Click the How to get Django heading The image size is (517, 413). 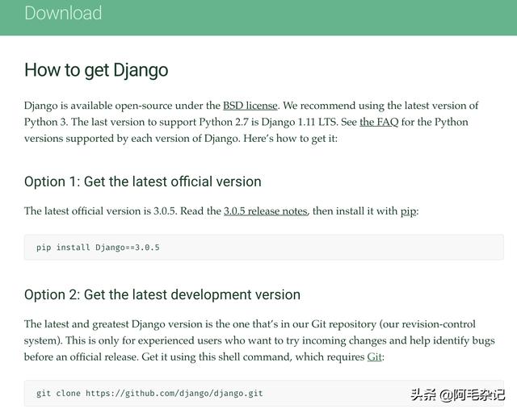click(96, 70)
